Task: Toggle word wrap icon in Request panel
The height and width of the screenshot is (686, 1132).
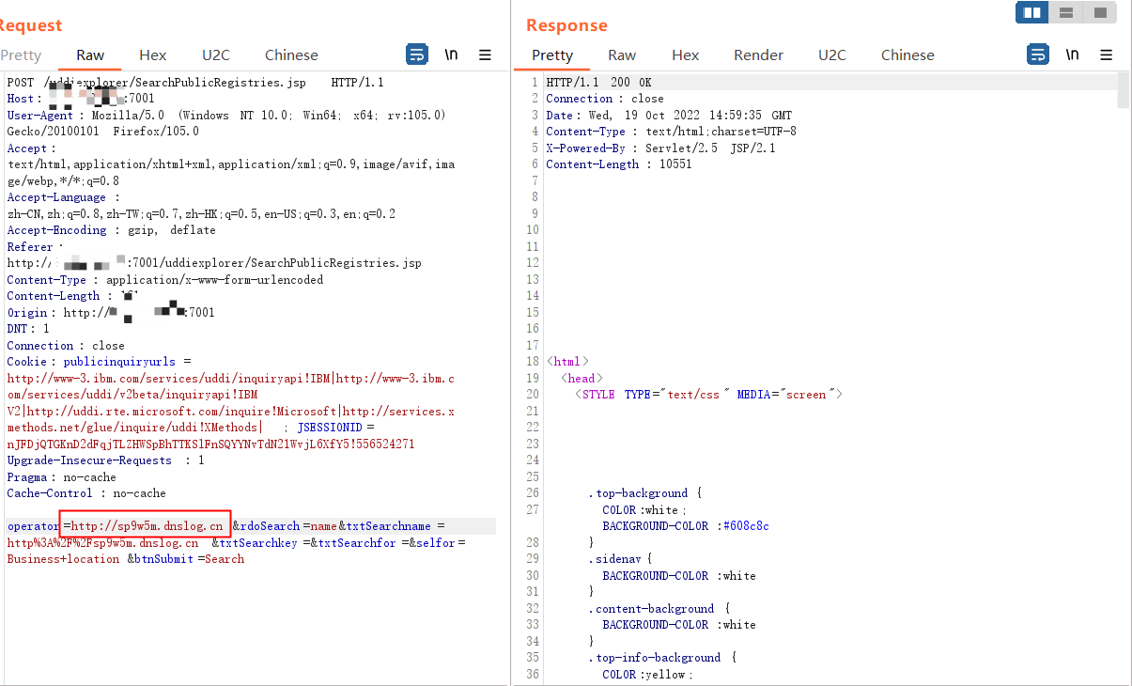Action: click(417, 55)
